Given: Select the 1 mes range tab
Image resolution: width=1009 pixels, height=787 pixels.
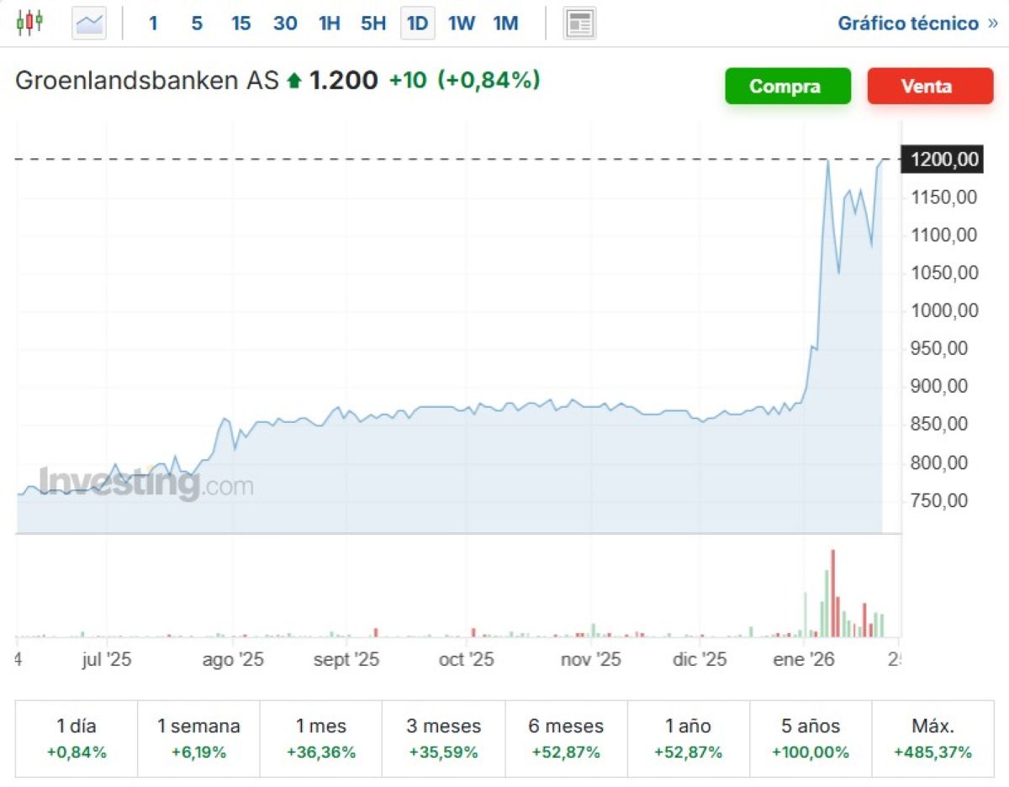Looking at the screenshot, I should coord(321,737).
